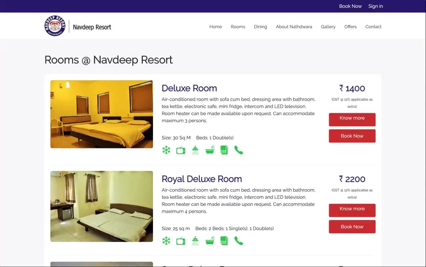Click the Navdeep Resort circular logo
The height and width of the screenshot is (267, 426).
(x=55, y=26)
